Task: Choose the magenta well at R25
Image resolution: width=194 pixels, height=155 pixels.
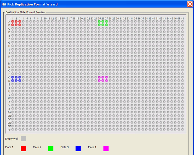Action: click(99, 81)
